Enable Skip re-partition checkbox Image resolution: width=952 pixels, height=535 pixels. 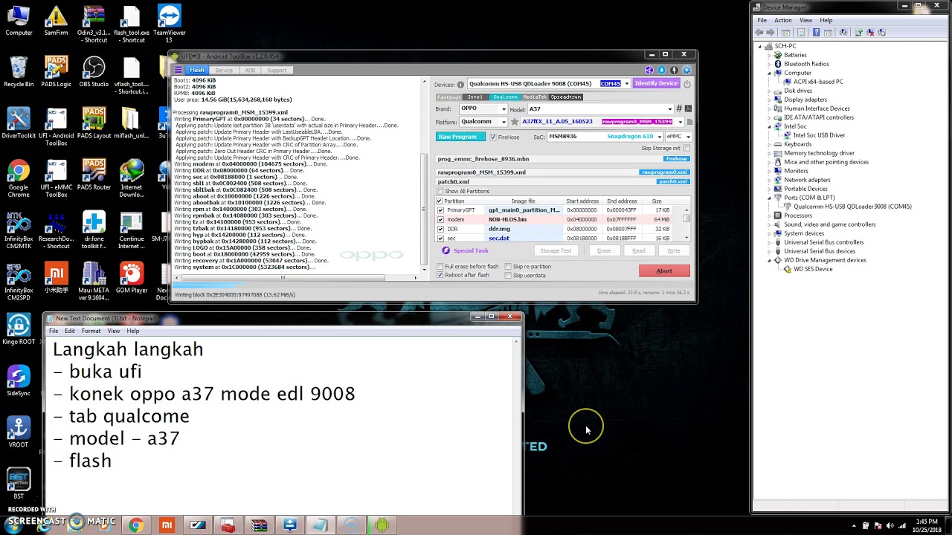pyautogui.click(x=508, y=266)
